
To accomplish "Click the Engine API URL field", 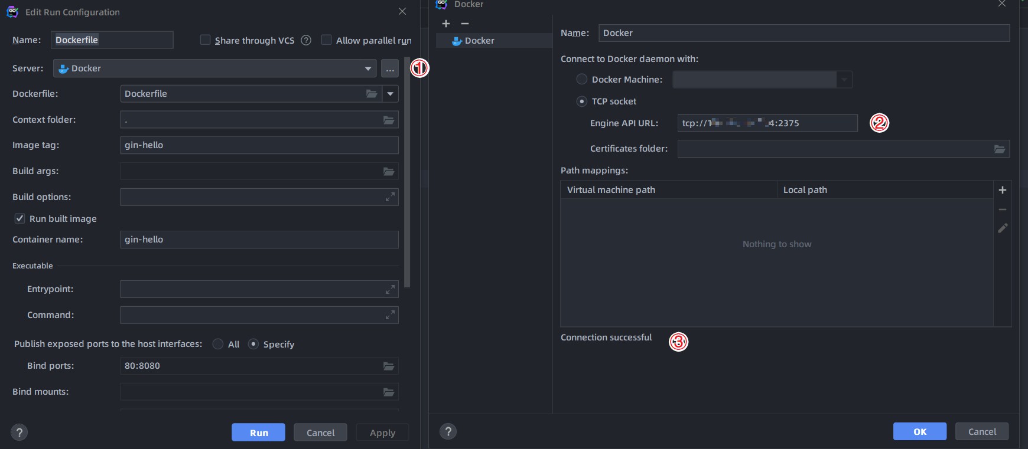I will tap(767, 123).
